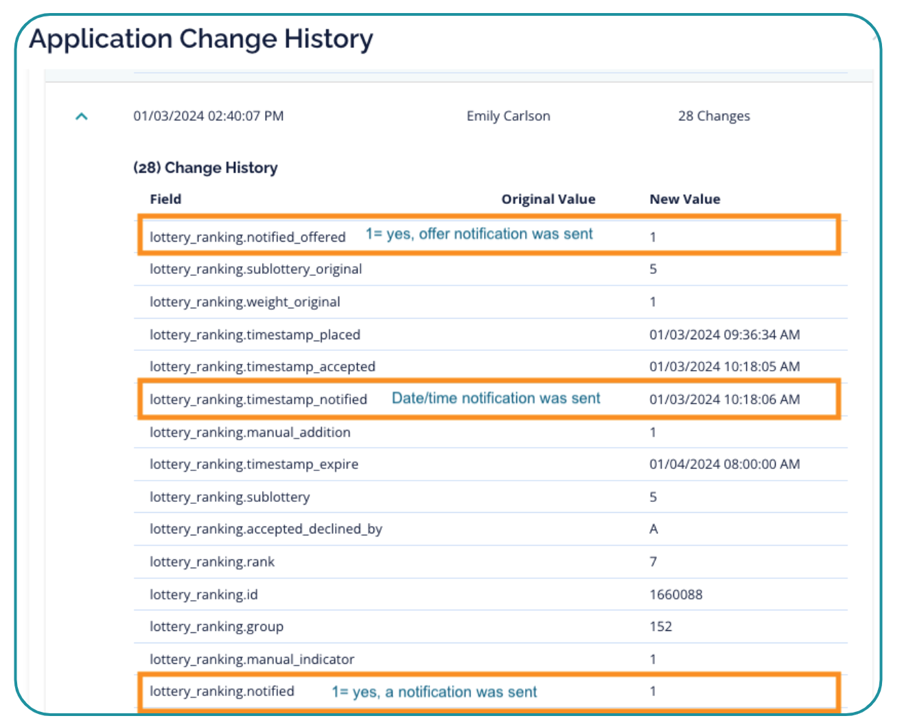Click the 28 Changes count
The image size is (915, 727).
pyautogui.click(x=713, y=116)
